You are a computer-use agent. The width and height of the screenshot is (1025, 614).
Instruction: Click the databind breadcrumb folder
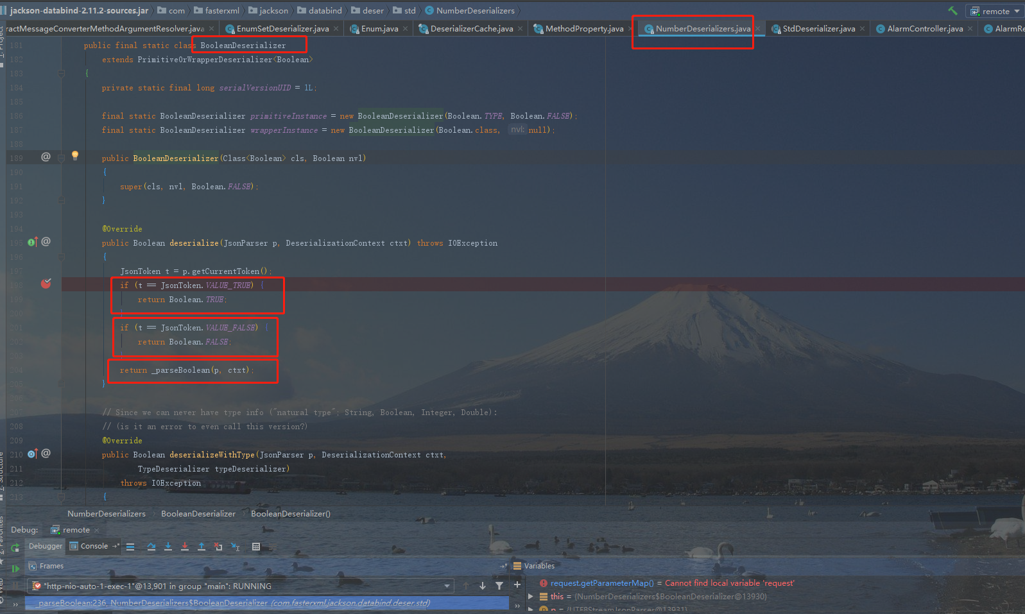(x=320, y=10)
